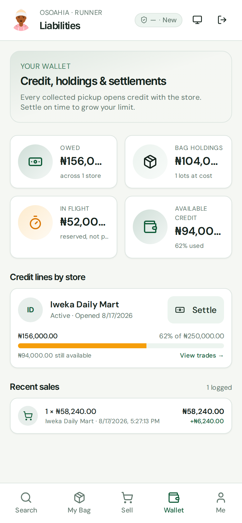242x523 pixels.
Task: Click the In Flight timer icon
Action: [35, 222]
